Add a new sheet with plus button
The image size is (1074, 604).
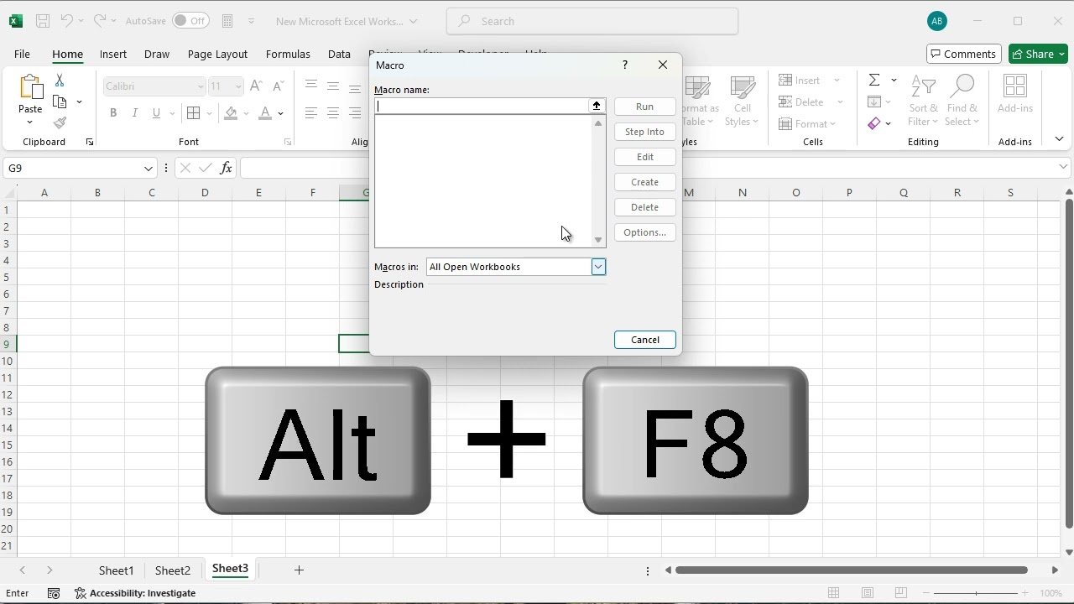299,570
